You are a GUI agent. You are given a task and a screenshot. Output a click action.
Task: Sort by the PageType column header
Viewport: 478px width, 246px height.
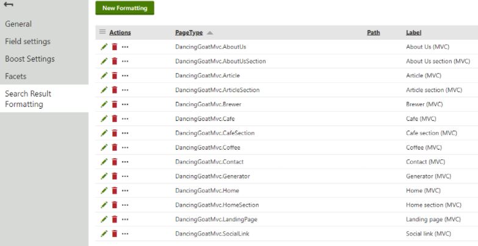point(189,32)
